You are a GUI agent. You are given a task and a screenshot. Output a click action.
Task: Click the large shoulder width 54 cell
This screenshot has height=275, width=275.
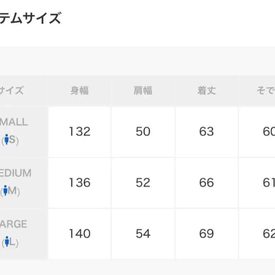click(x=143, y=234)
